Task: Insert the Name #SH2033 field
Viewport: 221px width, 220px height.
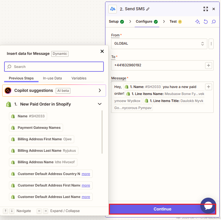Action: 28,116
